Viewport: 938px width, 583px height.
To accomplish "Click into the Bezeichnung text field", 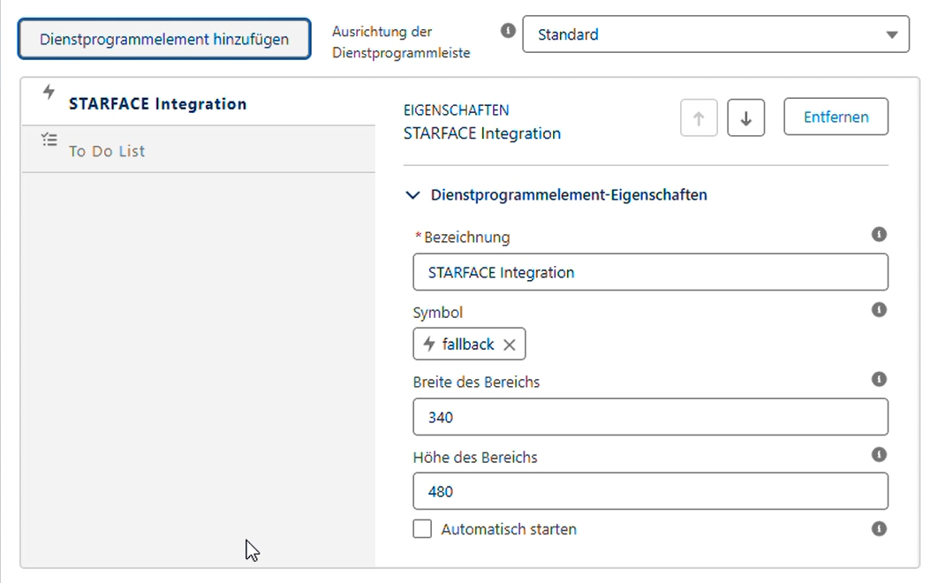I will 650,273.
